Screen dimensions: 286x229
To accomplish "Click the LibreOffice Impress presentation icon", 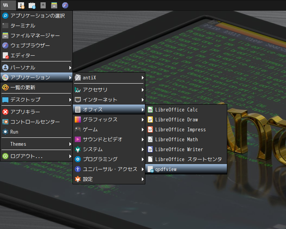I will 150,129.
